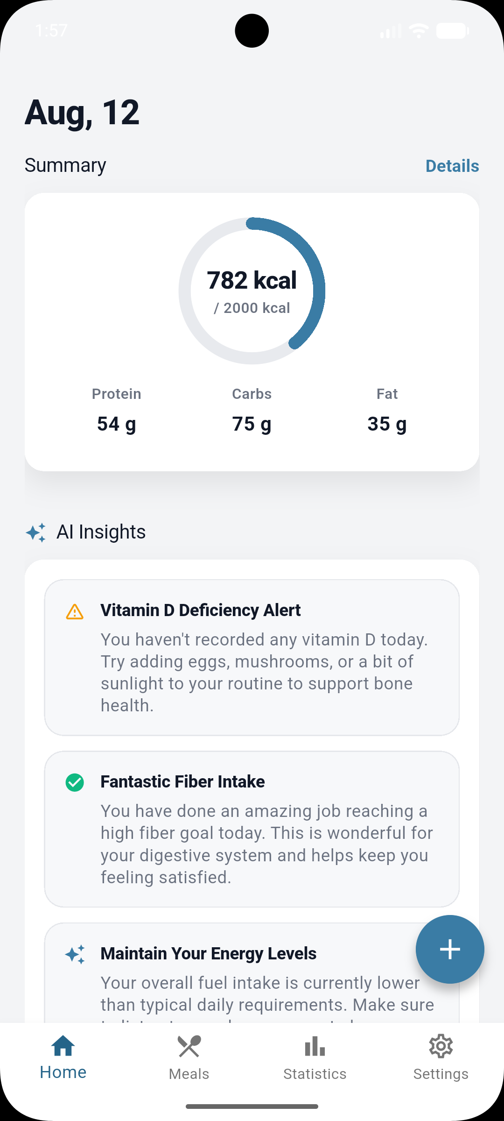
Task: Tap the blue plus add button
Action: [450, 949]
